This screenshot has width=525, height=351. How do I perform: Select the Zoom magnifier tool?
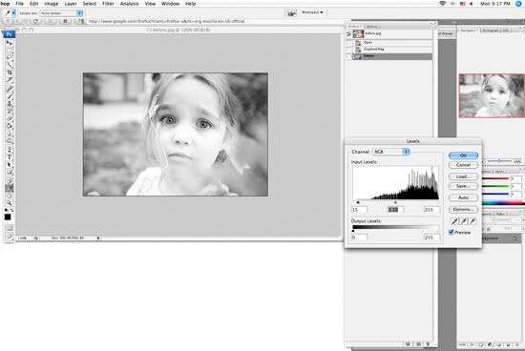[x=10, y=203]
